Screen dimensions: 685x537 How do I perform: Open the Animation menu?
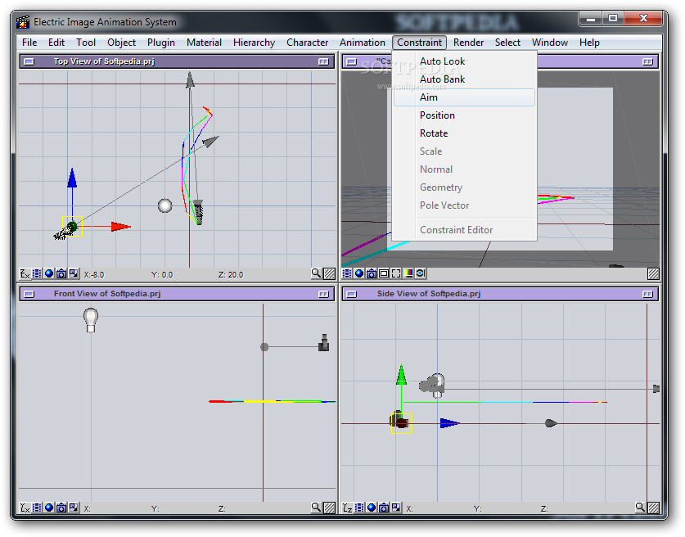point(363,43)
